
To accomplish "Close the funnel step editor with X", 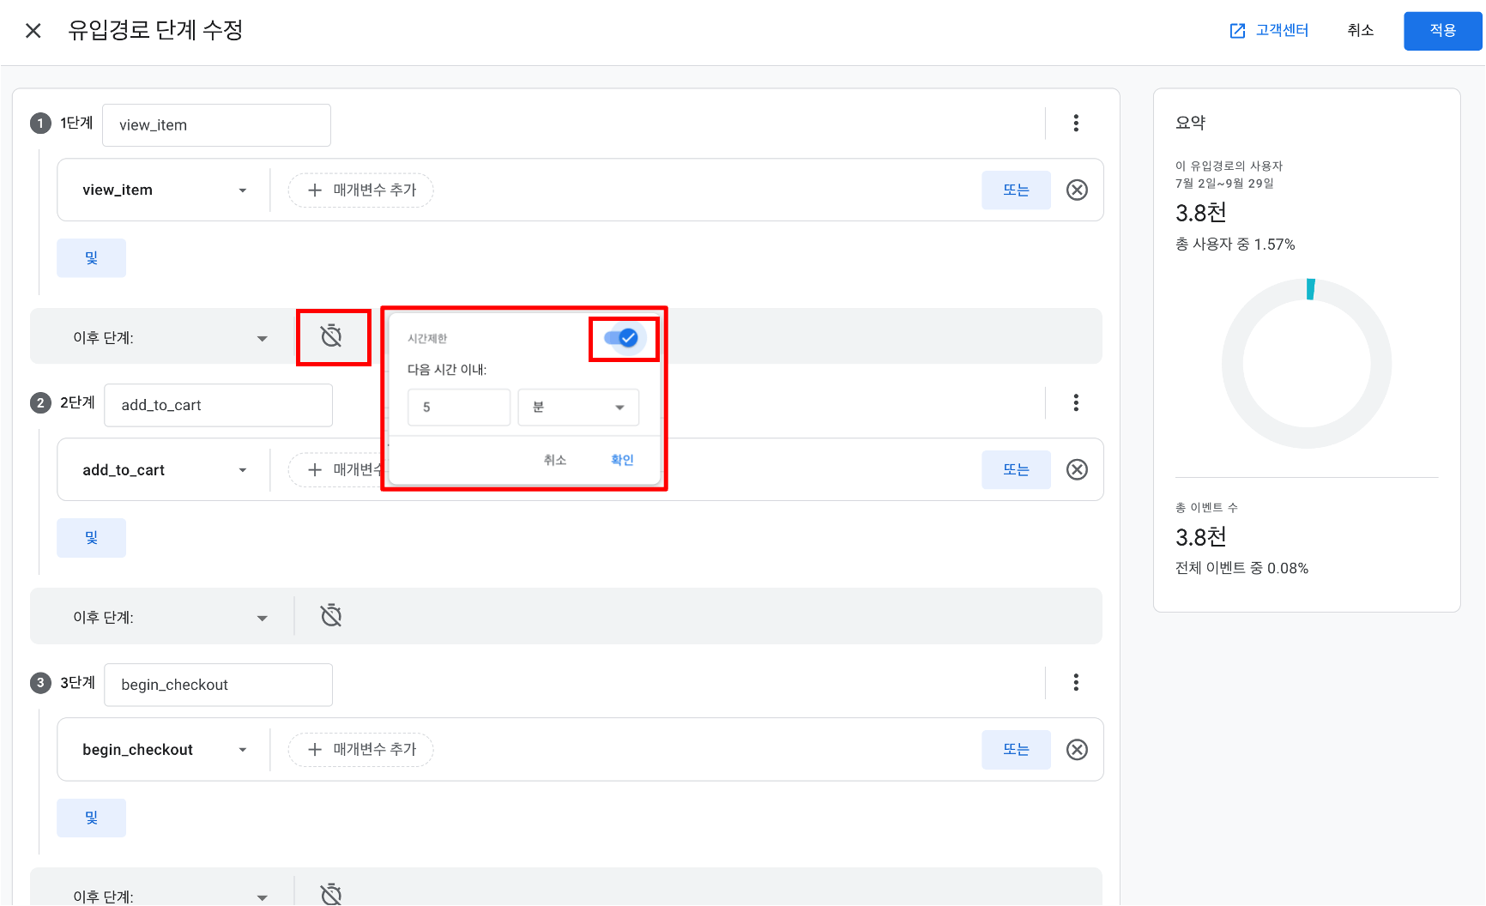I will tap(33, 31).
